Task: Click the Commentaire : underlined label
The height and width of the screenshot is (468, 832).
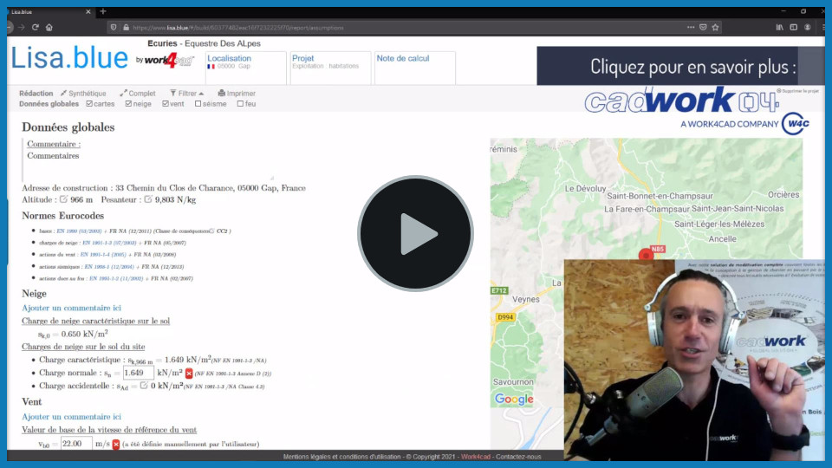Action: coord(54,144)
